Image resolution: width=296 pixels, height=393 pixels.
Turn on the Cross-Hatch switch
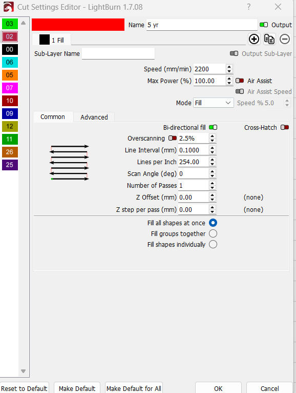(x=285, y=127)
